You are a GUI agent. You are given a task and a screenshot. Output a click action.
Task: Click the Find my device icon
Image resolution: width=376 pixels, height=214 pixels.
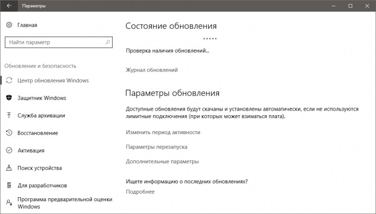click(x=9, y=168)
